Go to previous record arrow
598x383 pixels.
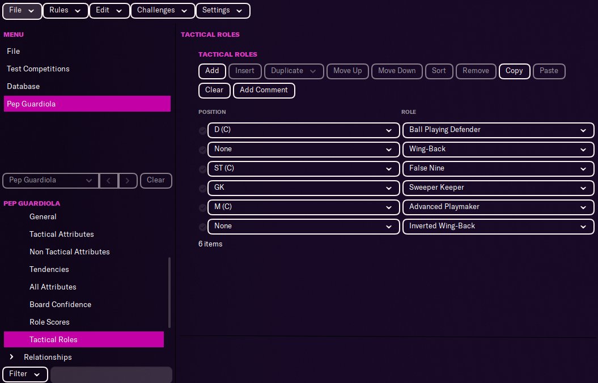point(108,180)
